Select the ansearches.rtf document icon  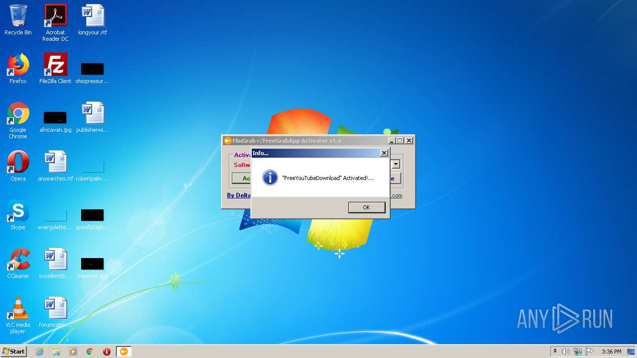click(55, 166)
